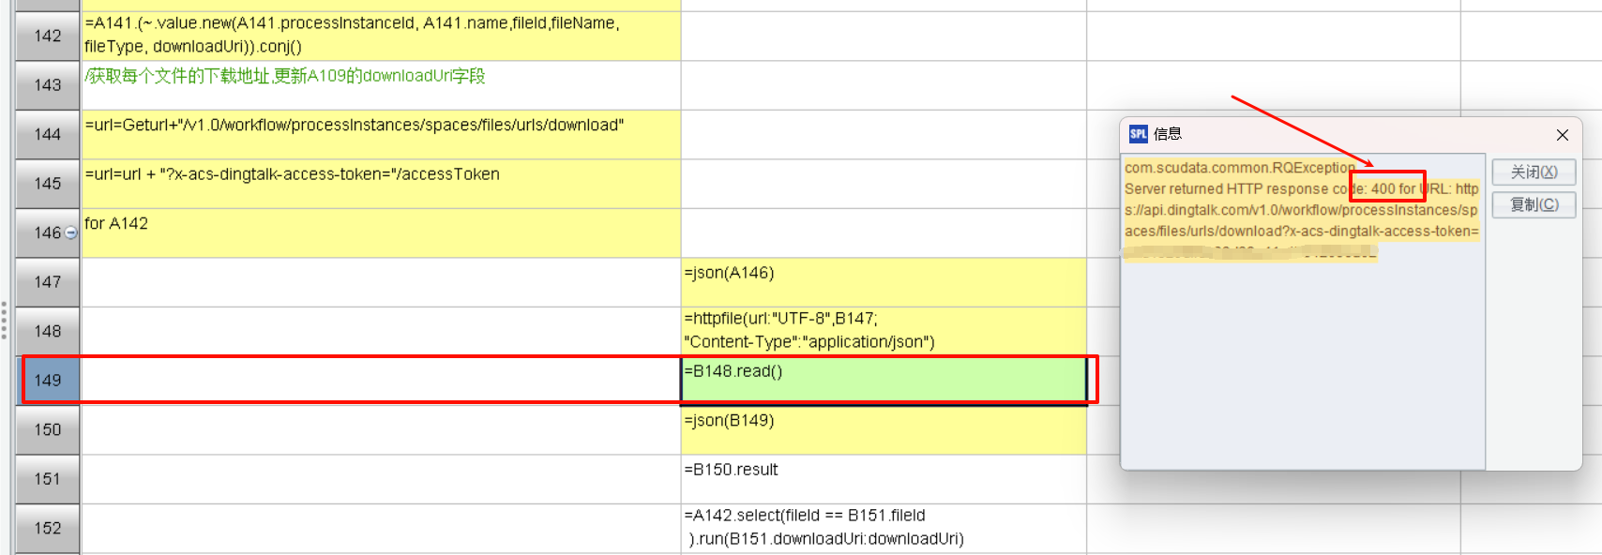Select row header 144
Screen dimensions: 1602x555
(47, 135)
